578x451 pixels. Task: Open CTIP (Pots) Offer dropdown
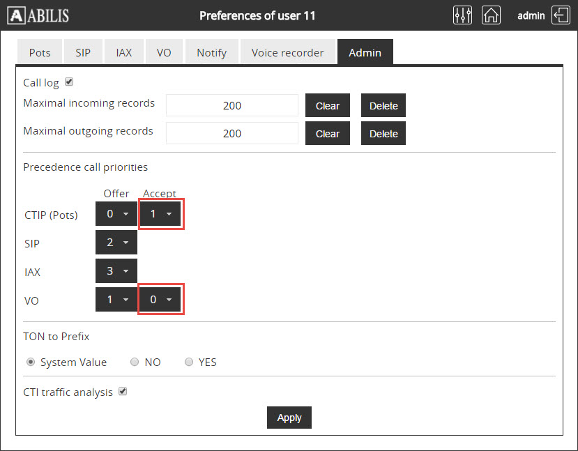(x=116, y=215)
